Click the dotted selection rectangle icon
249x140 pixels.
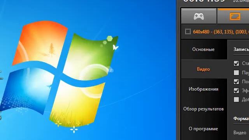188,32
